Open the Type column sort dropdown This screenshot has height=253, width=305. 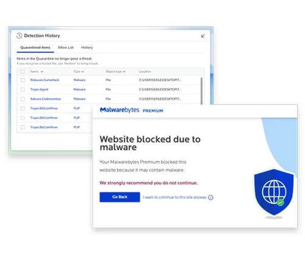click(x=79, y=72)
